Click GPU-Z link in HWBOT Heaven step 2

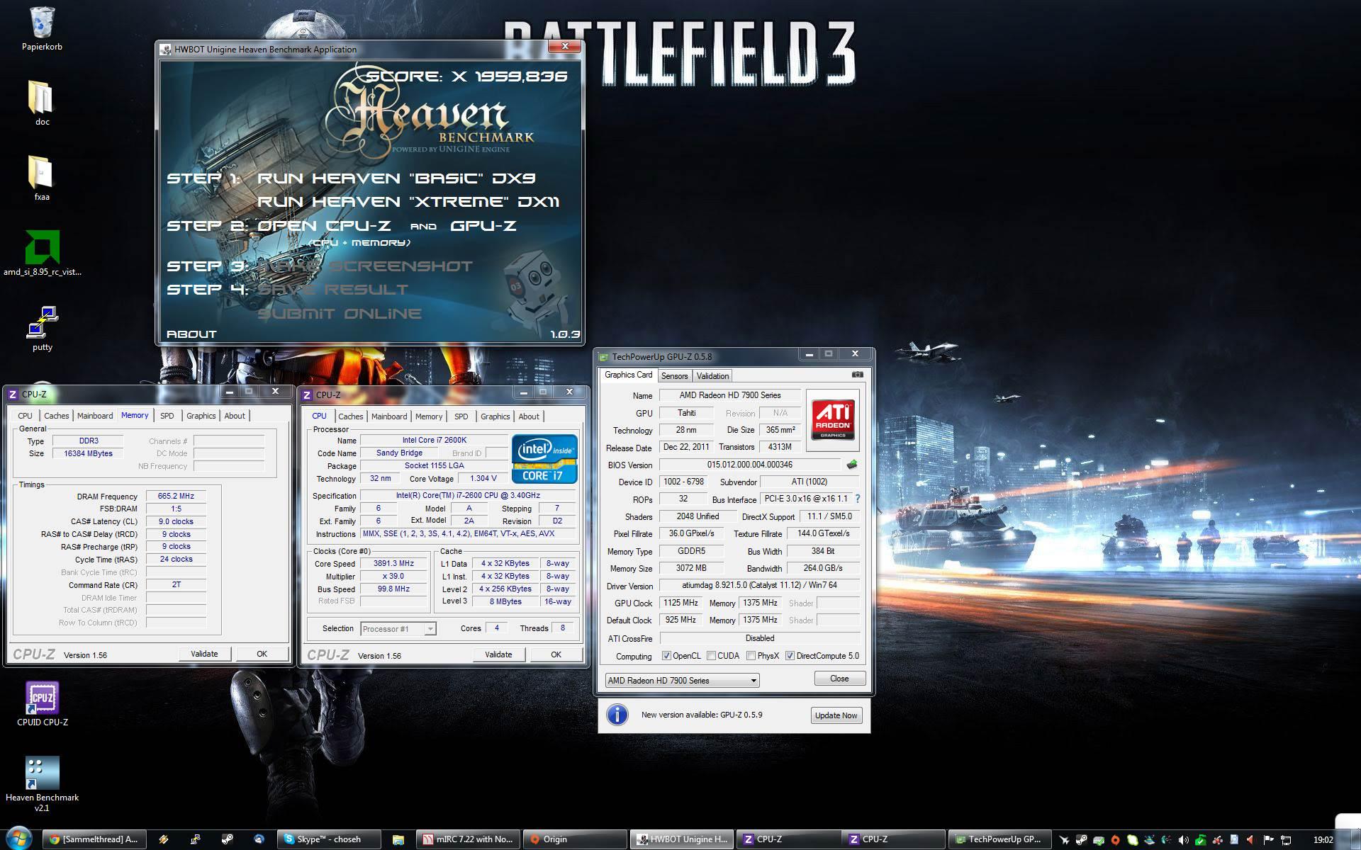483,226
